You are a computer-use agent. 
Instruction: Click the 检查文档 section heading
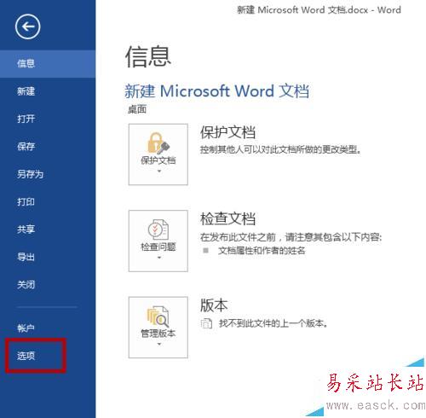click(x=227, y=218)
